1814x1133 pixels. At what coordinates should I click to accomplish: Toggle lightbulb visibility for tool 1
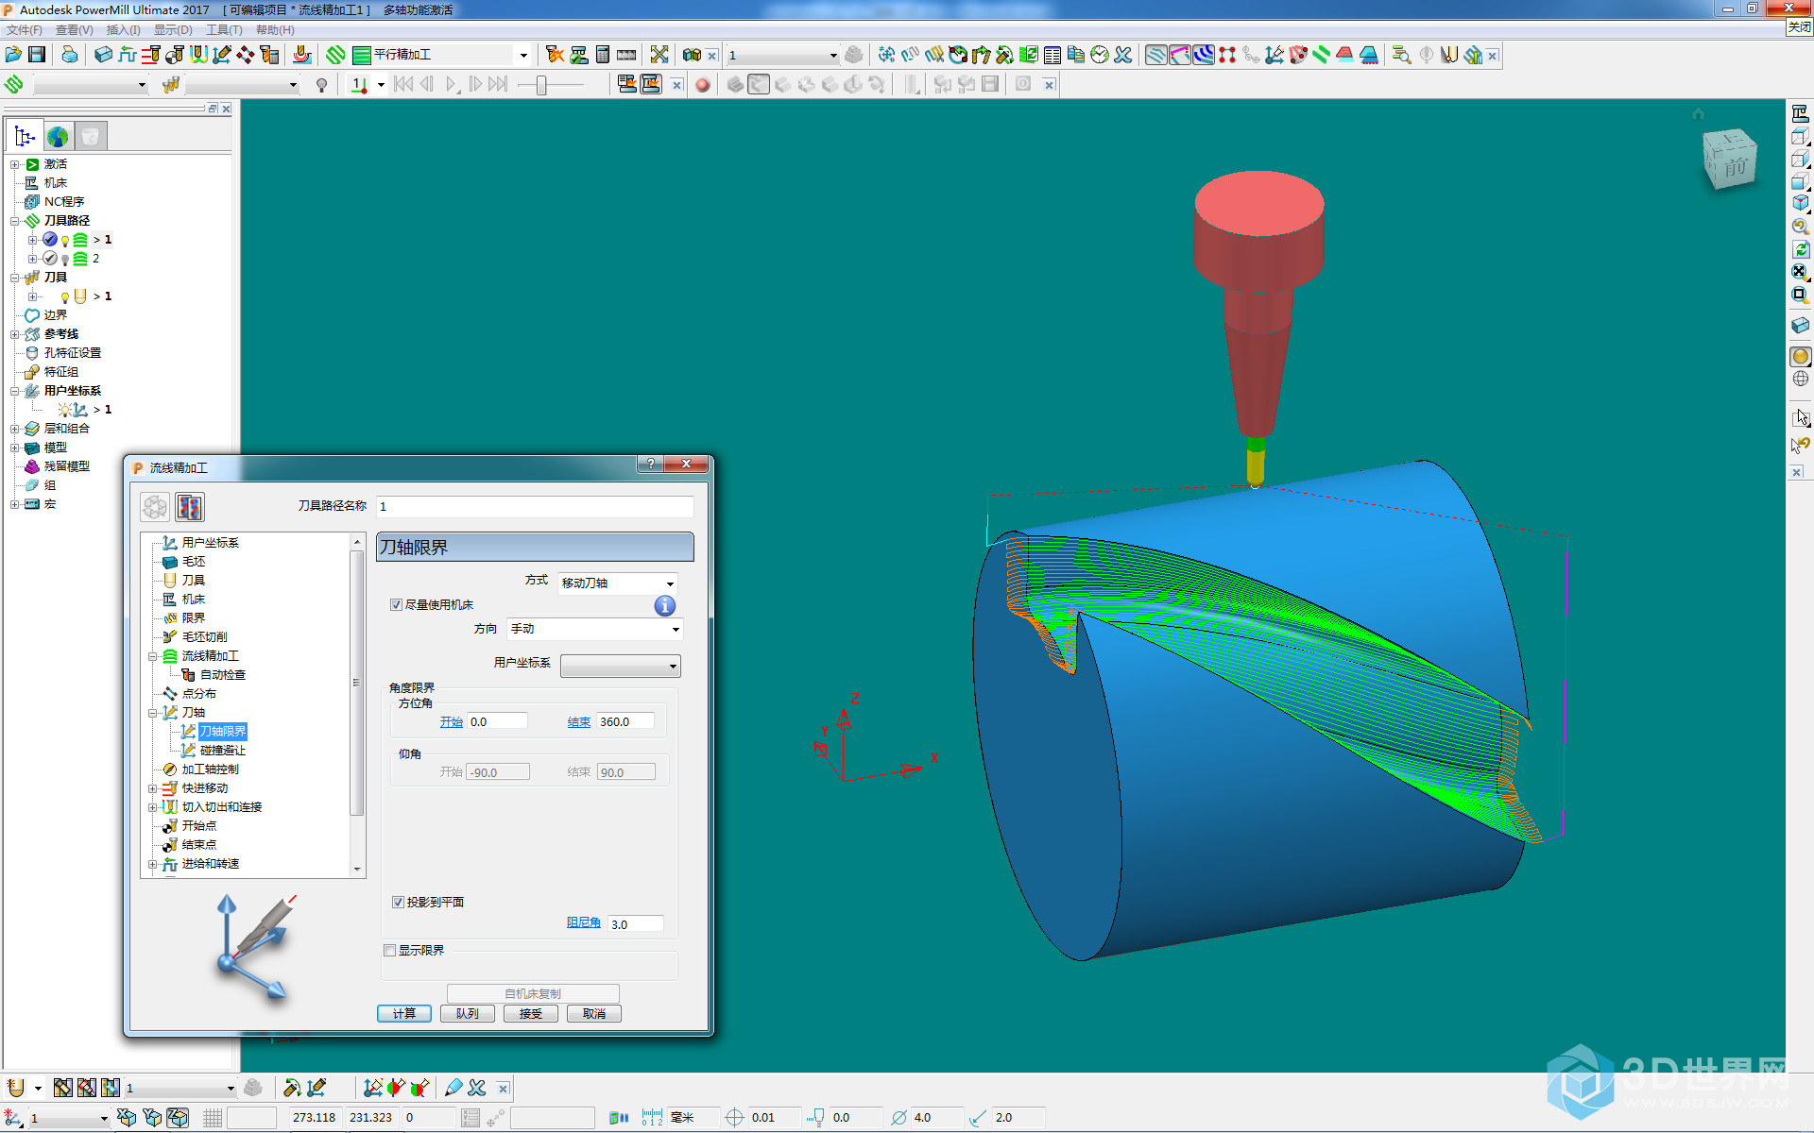click(x=65, y=297)
